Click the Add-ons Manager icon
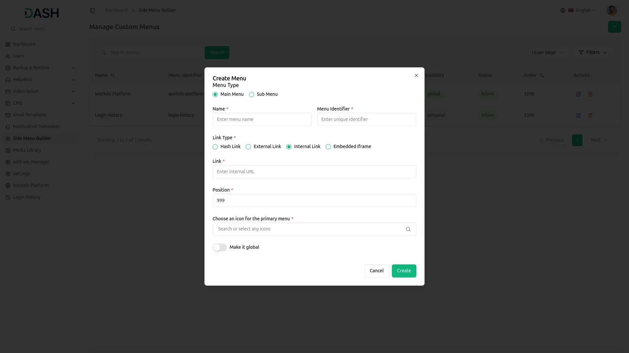Screen dimensions: 629x353 pos(8,162)
